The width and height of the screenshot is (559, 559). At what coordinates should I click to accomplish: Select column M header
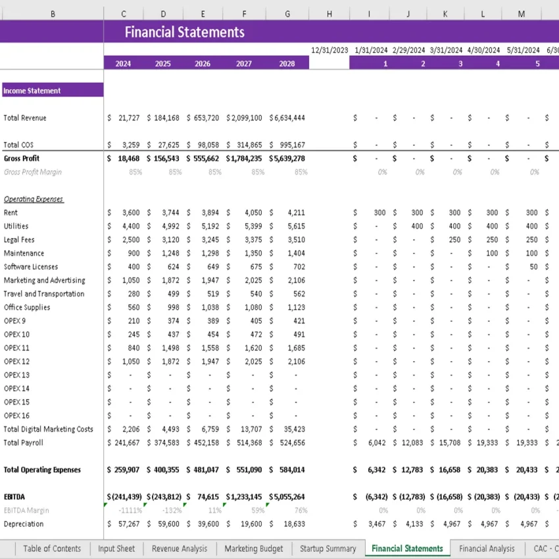click(522, 13)
